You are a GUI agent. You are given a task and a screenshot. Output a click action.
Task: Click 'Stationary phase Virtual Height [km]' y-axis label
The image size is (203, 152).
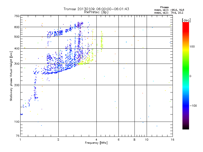11,76
